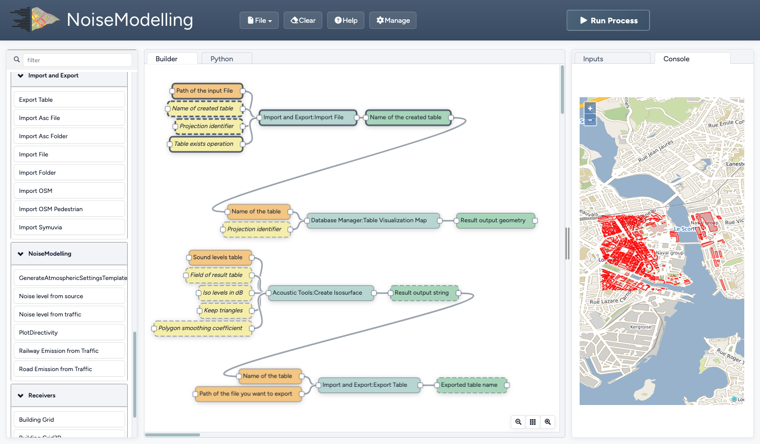Image resolution: width=760 pixels, height=444 pixels.
Task: Click the Database Manager:Table Visualization Map node
Action: pos(373,221)
